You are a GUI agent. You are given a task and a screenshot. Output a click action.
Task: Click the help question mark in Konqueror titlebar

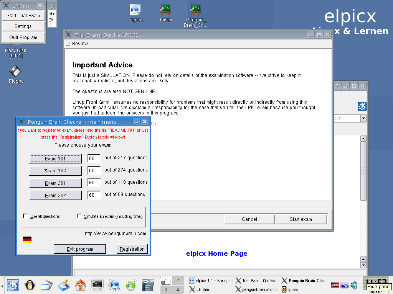[337, 86]
